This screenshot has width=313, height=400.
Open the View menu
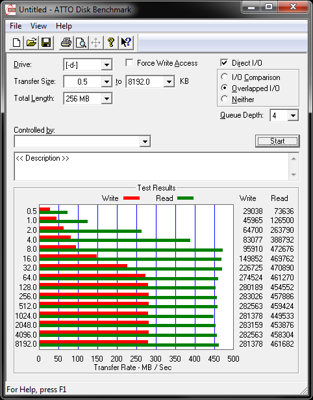tap(38, 26)
